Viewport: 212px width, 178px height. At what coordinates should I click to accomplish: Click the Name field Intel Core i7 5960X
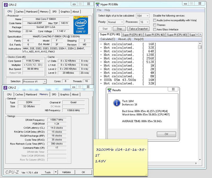[46, 19]
